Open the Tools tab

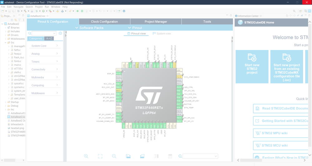[x=207, y=21]
